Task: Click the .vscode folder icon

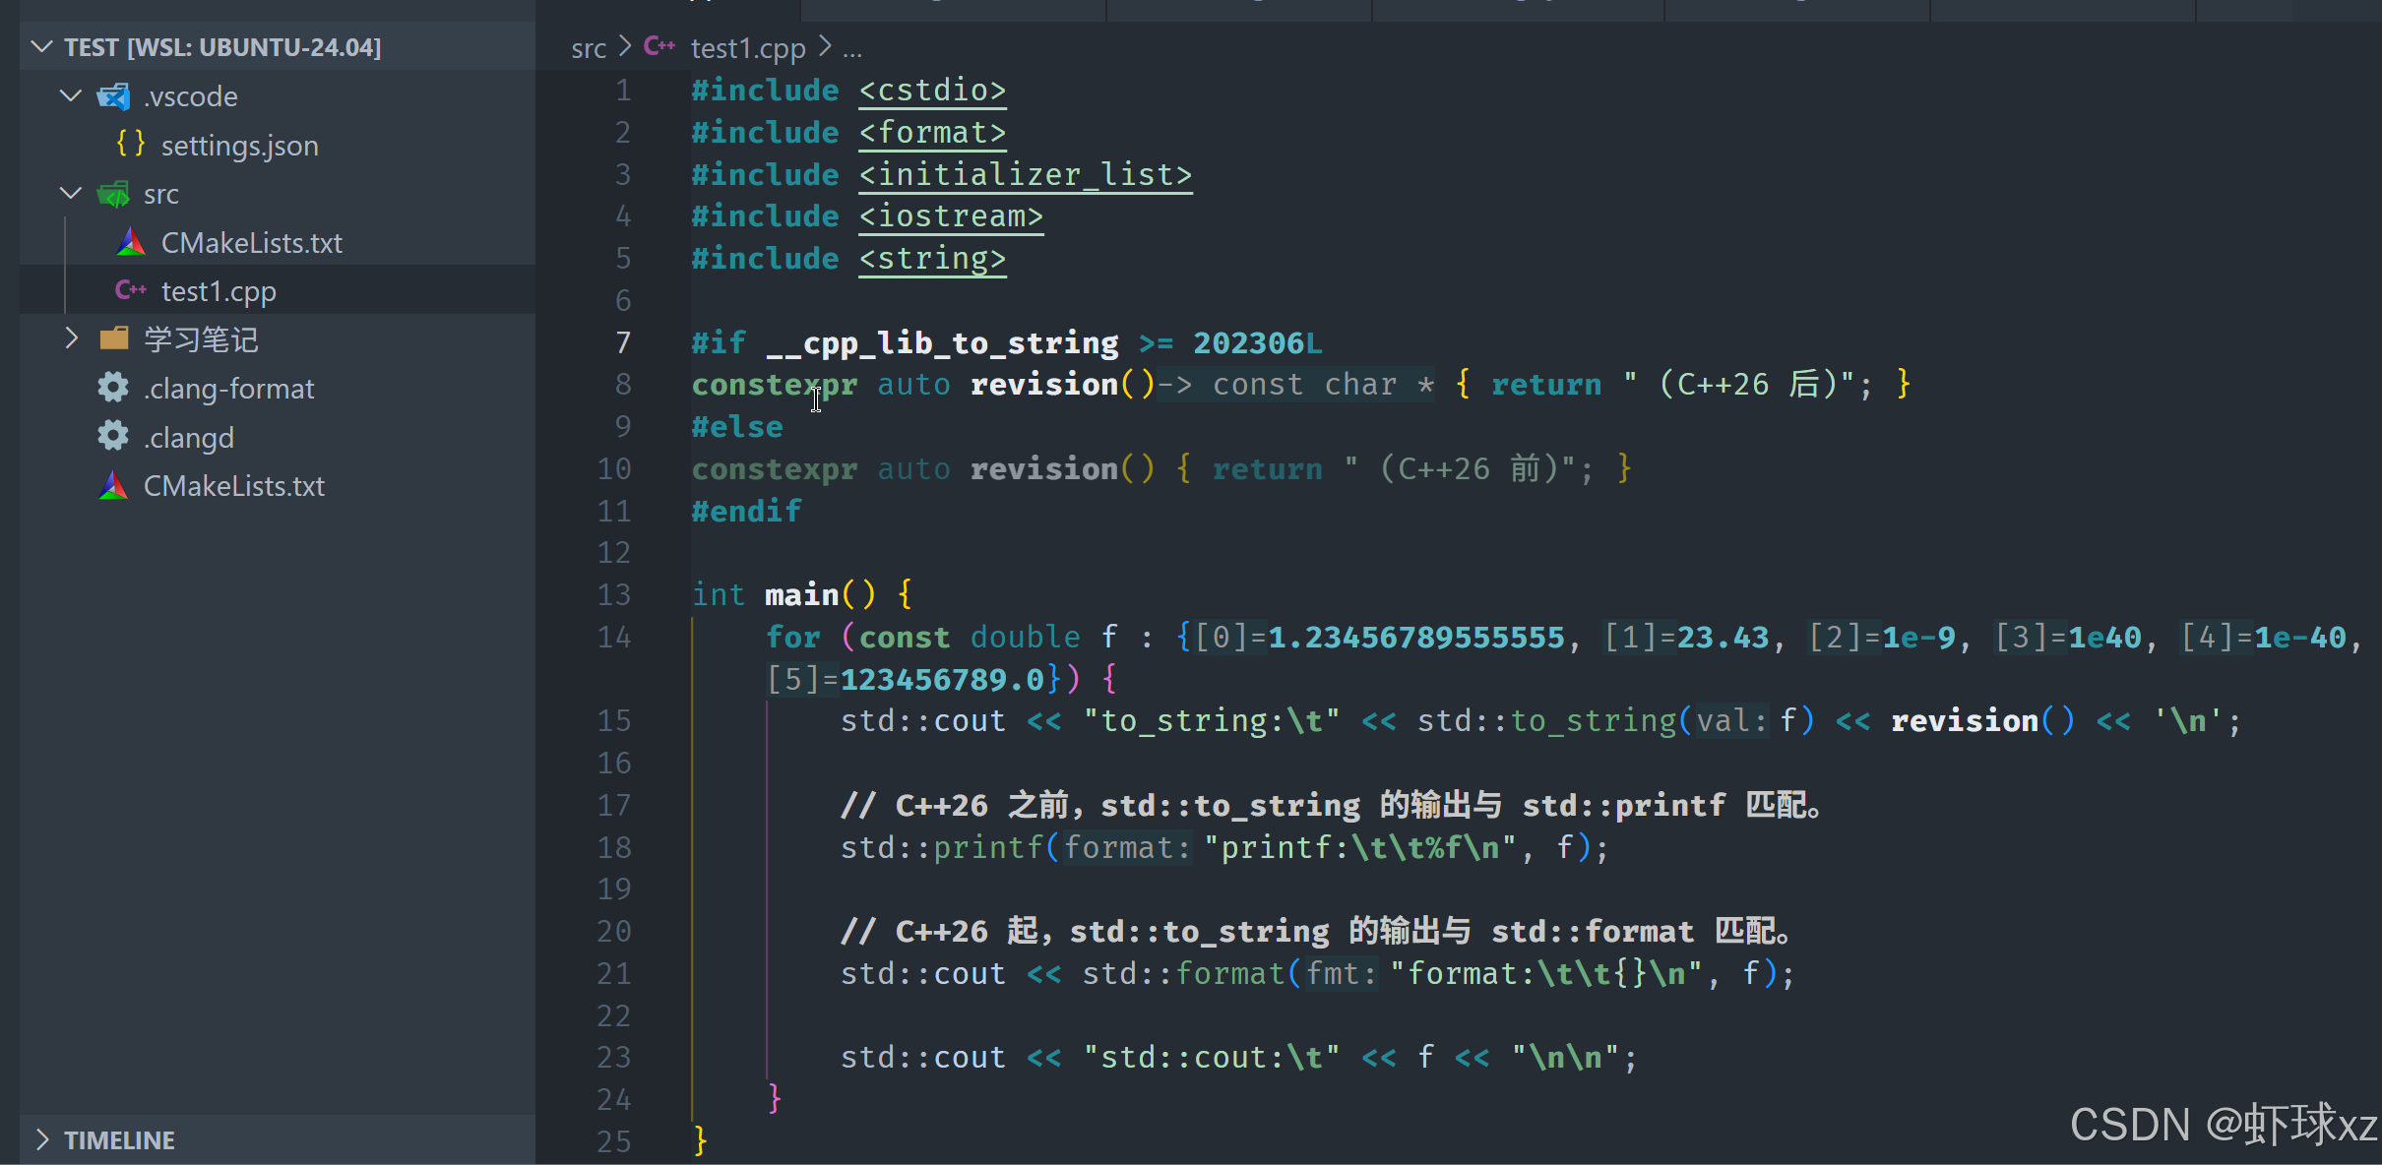Action: (113, 96)
